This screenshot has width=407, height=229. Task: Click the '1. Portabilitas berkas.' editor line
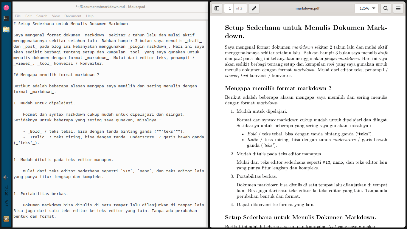click(x=41, y=194)
